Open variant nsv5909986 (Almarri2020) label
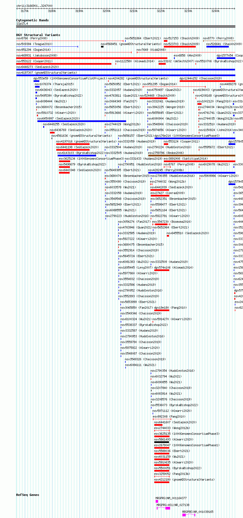 tap(219, 176)
